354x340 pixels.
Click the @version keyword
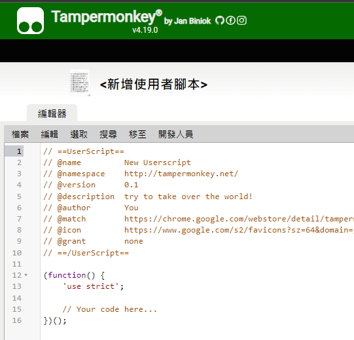[x=77, y=185]
